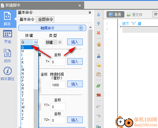The height and width of the screenshot is (128, 158).
Task: Select L in the key list
Action: coord(27,66)
